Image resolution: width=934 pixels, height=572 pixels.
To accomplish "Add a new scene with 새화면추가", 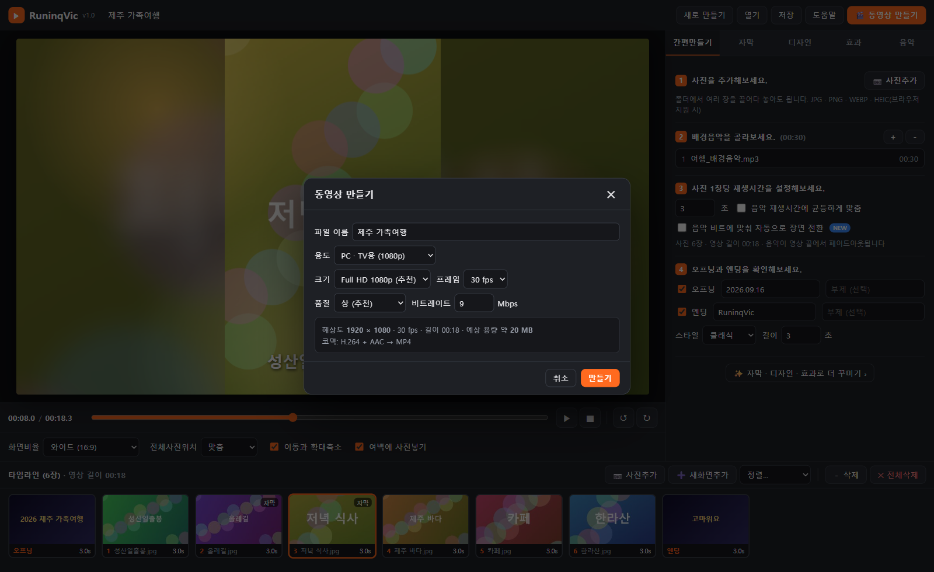I will pos(703,475).
